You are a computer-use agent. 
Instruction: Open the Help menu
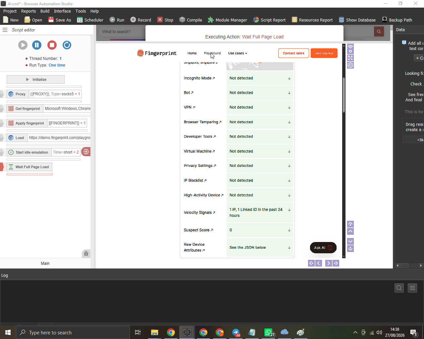click(94, 11)
